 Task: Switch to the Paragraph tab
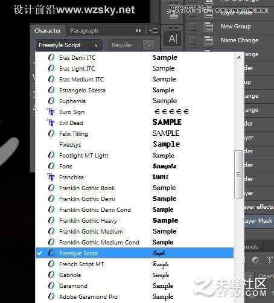pyautogui.click(x=84, y=31)
